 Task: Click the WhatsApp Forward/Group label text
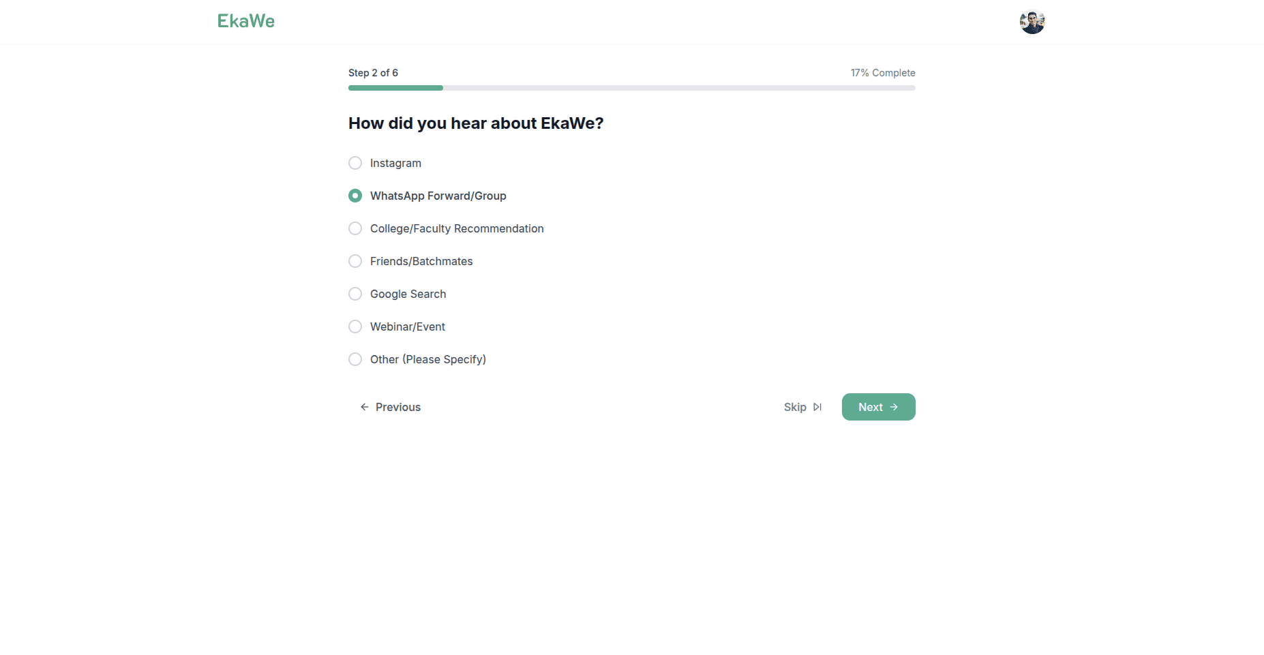pyautogui.click(x=438, y=196)
